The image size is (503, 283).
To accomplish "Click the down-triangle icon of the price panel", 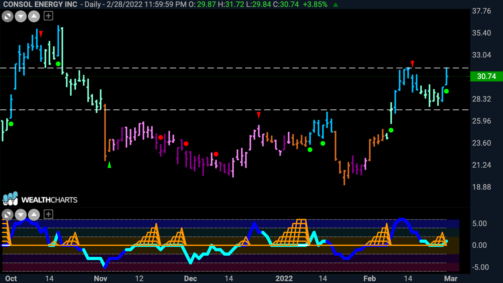I will 21,16.
